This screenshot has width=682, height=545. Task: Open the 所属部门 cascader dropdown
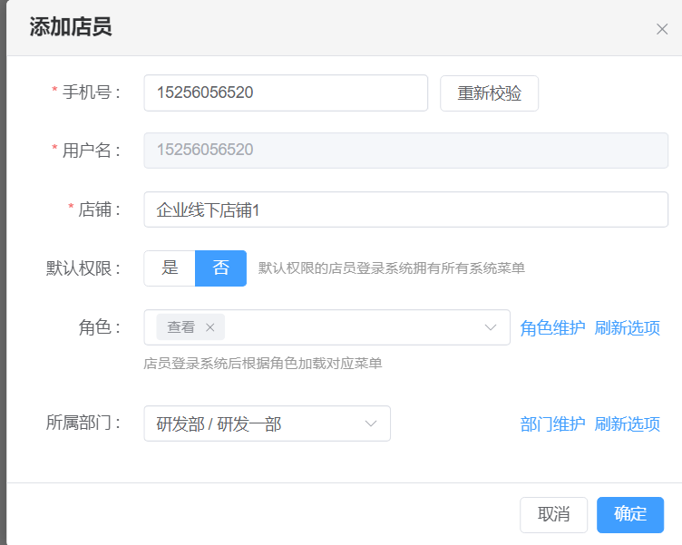pos(267,423)
